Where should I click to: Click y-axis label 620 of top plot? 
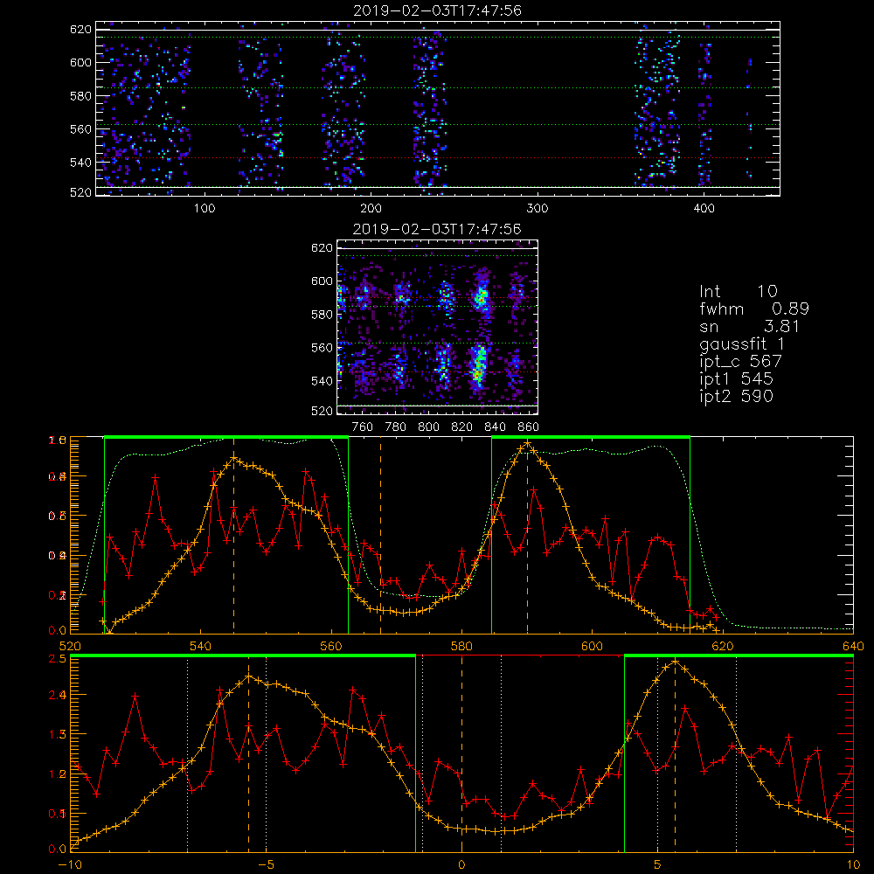[80, 29]
